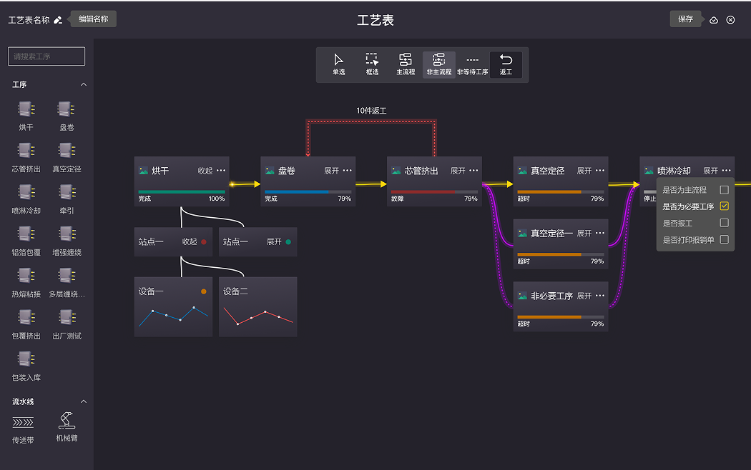
Task: Expand the 盘卷 node via 展开
Action: pos(331,171)
